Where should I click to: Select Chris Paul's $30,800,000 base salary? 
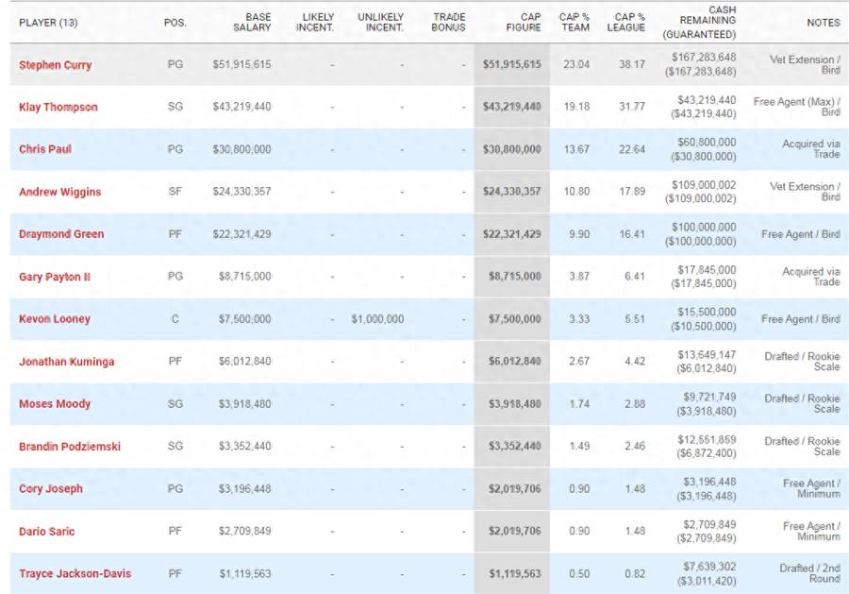pyautogui.click(x=241, y=149)
